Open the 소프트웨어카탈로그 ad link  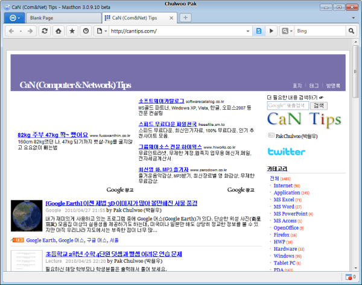pyautogui.click(x=161, y=101)
